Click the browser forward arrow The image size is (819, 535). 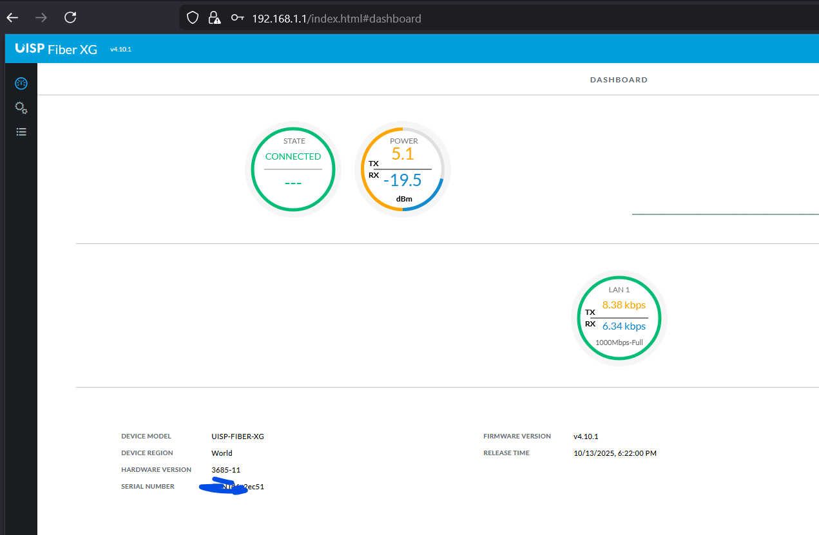click(x=41, y=18)
